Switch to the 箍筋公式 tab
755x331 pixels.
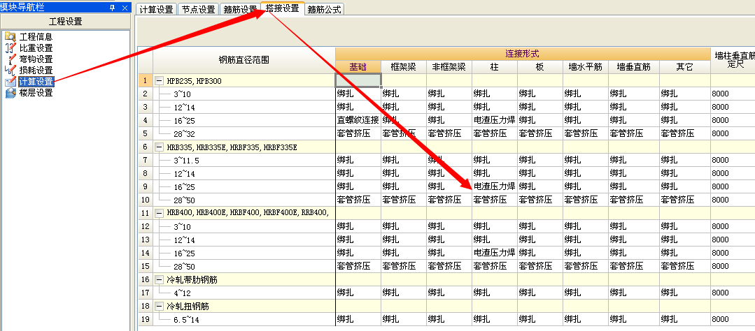click(x=324, y=9)
